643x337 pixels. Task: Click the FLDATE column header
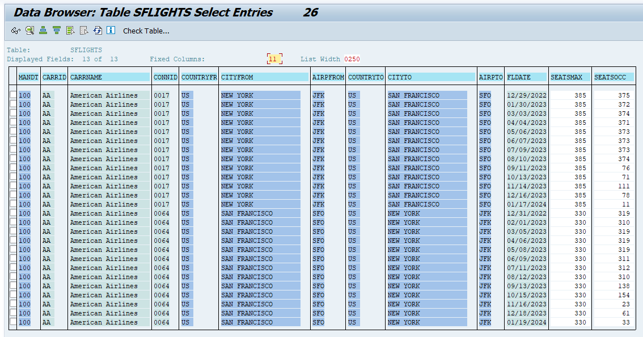527,77
